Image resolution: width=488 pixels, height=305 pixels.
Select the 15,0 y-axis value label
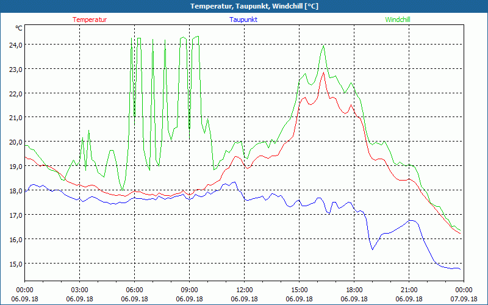pos(15,264)
